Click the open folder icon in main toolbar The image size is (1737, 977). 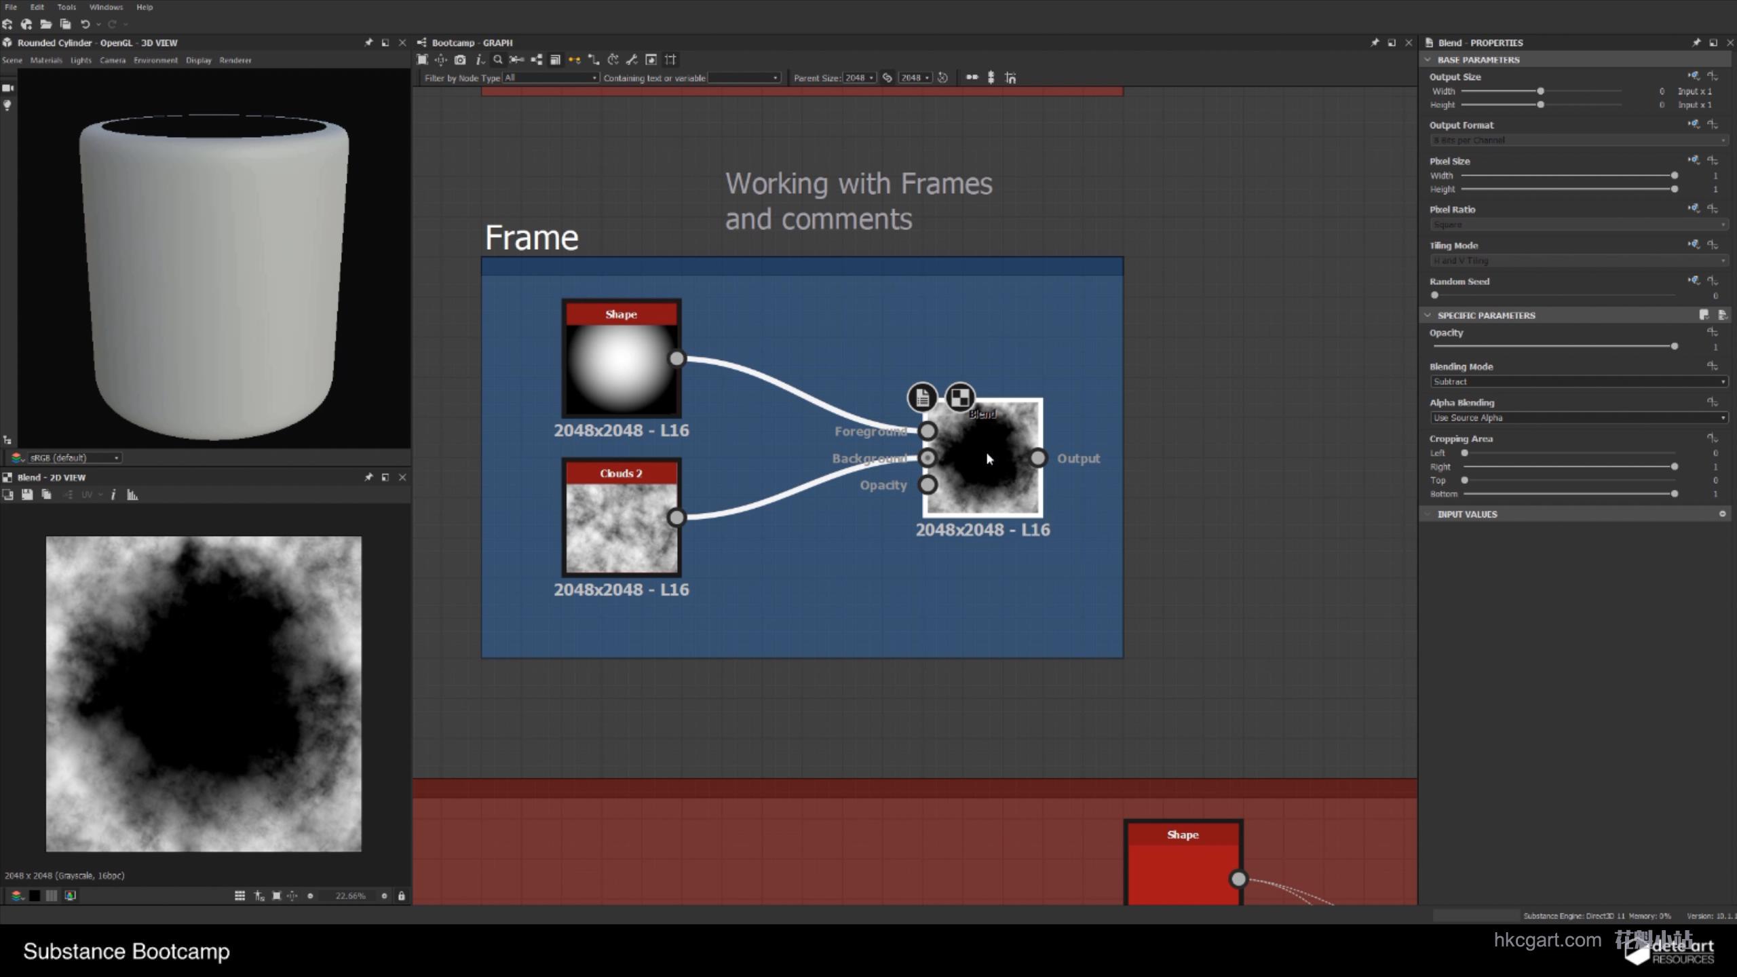46,24
